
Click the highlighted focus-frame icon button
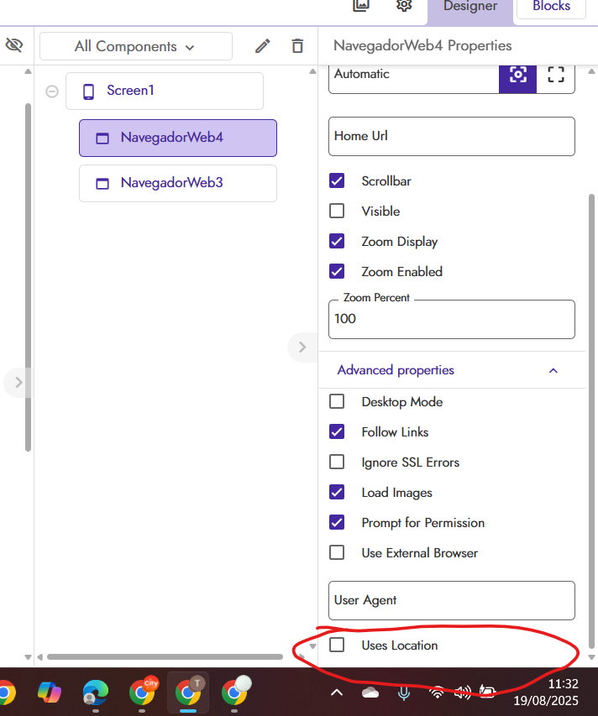click(x=518, y=74)
